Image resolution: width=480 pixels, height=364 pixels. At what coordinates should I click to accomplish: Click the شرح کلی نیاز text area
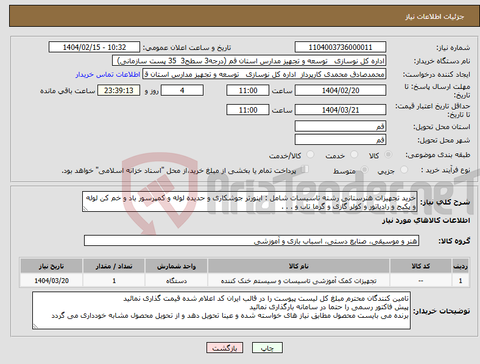[x=250, y=201]
